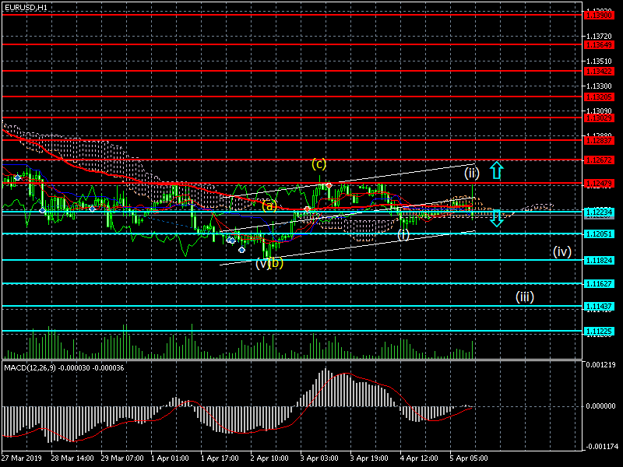Screen dimensions: 623x467
Task: Click price axis value 1.13510
Action: pos(599,61)
